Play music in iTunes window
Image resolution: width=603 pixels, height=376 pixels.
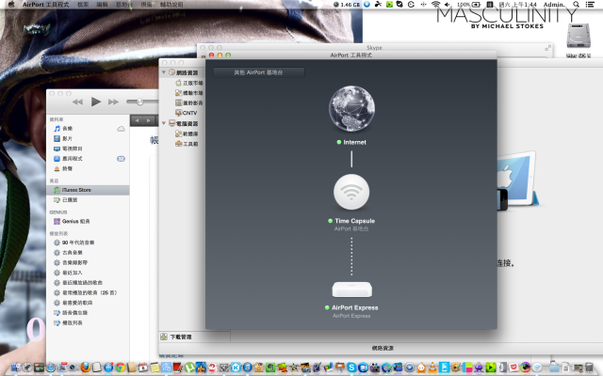click(96, 102)
